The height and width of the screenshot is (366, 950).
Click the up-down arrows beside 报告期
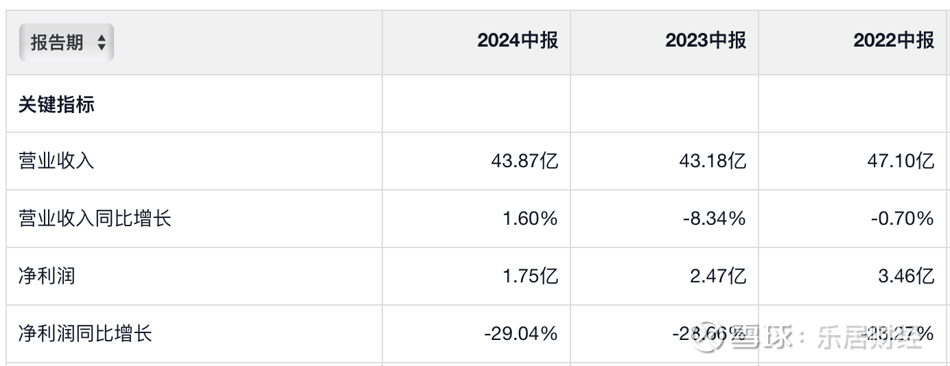102,43
